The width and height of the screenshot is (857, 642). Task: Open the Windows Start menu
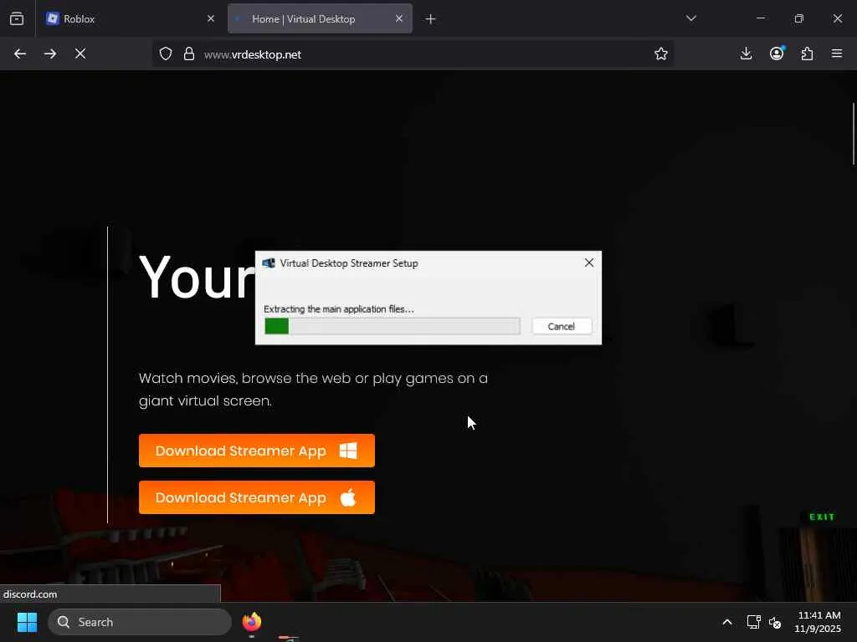pos(27,622)
